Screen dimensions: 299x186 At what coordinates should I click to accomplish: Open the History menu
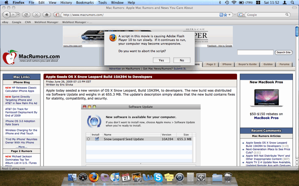[66, 3]
